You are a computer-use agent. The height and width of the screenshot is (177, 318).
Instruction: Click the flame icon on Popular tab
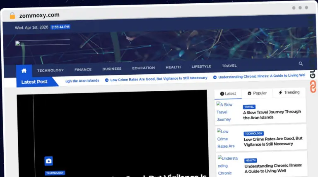(249, 93)
